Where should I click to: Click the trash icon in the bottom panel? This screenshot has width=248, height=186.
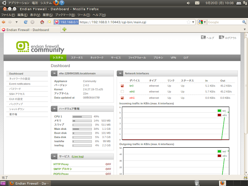(x=197, y=183)
